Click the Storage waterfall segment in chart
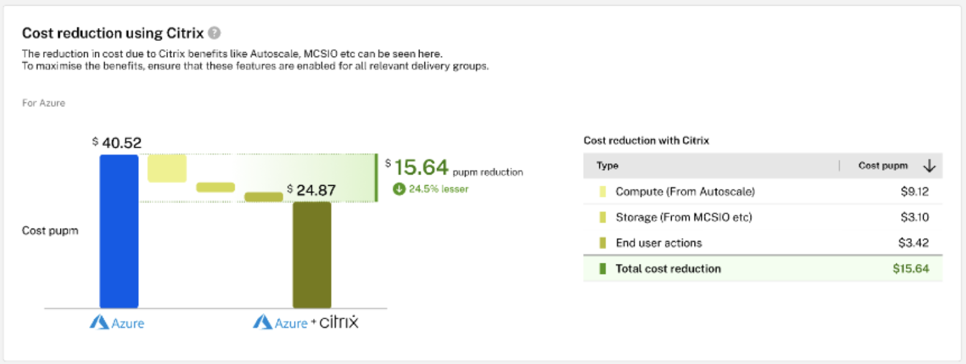 tap(215, 187)
